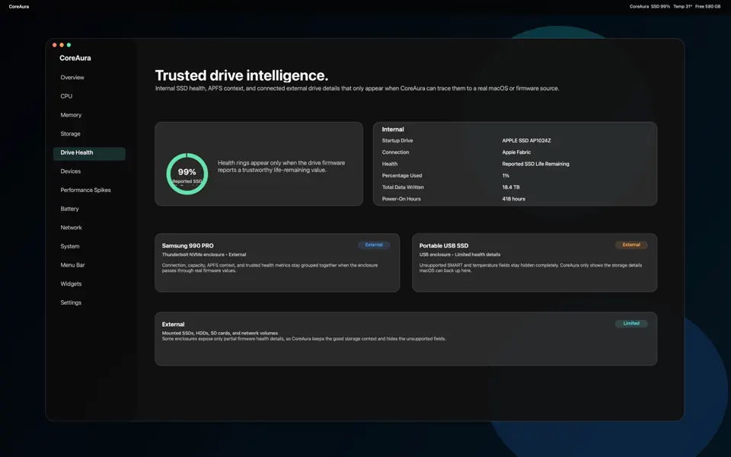Select System in the sidebar
Image resolution: width=731 pixels, height=457 pixels.
click(70, 246)
